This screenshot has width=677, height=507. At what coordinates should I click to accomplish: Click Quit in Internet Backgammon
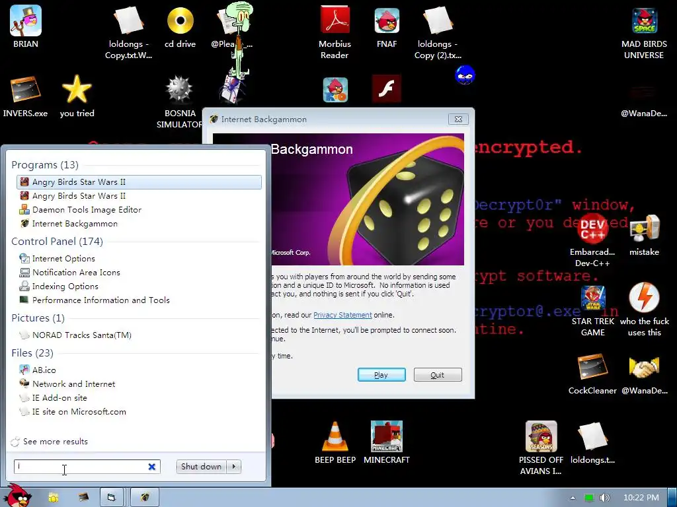tap(438, 375)
